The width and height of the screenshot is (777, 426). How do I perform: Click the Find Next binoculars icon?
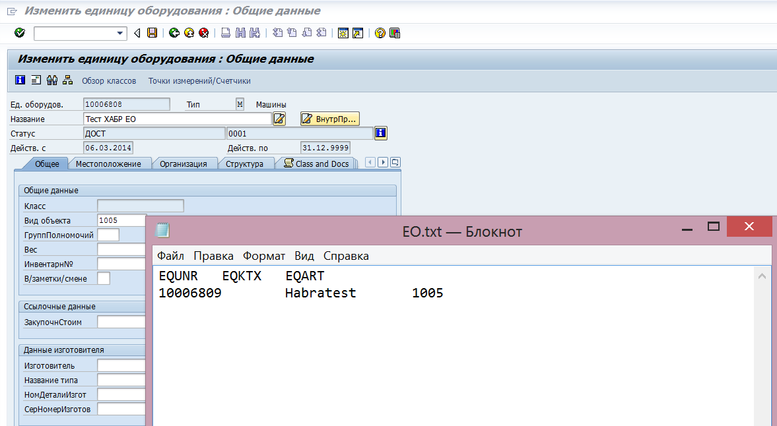255,33
